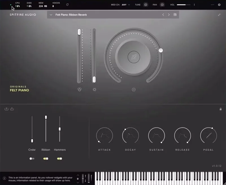
Task: Click the Ribbon fader handle
Action: tap(46, 117)
